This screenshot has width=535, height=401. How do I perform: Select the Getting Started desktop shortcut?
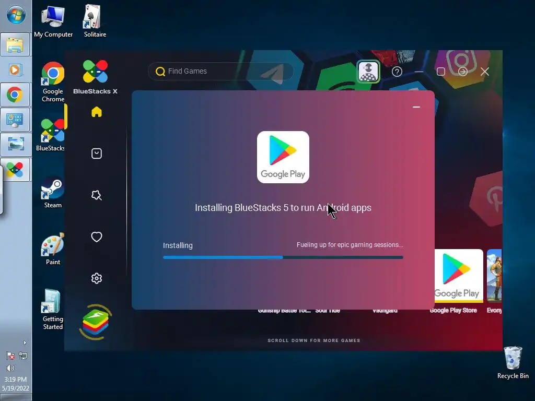(x=53, y=310)
